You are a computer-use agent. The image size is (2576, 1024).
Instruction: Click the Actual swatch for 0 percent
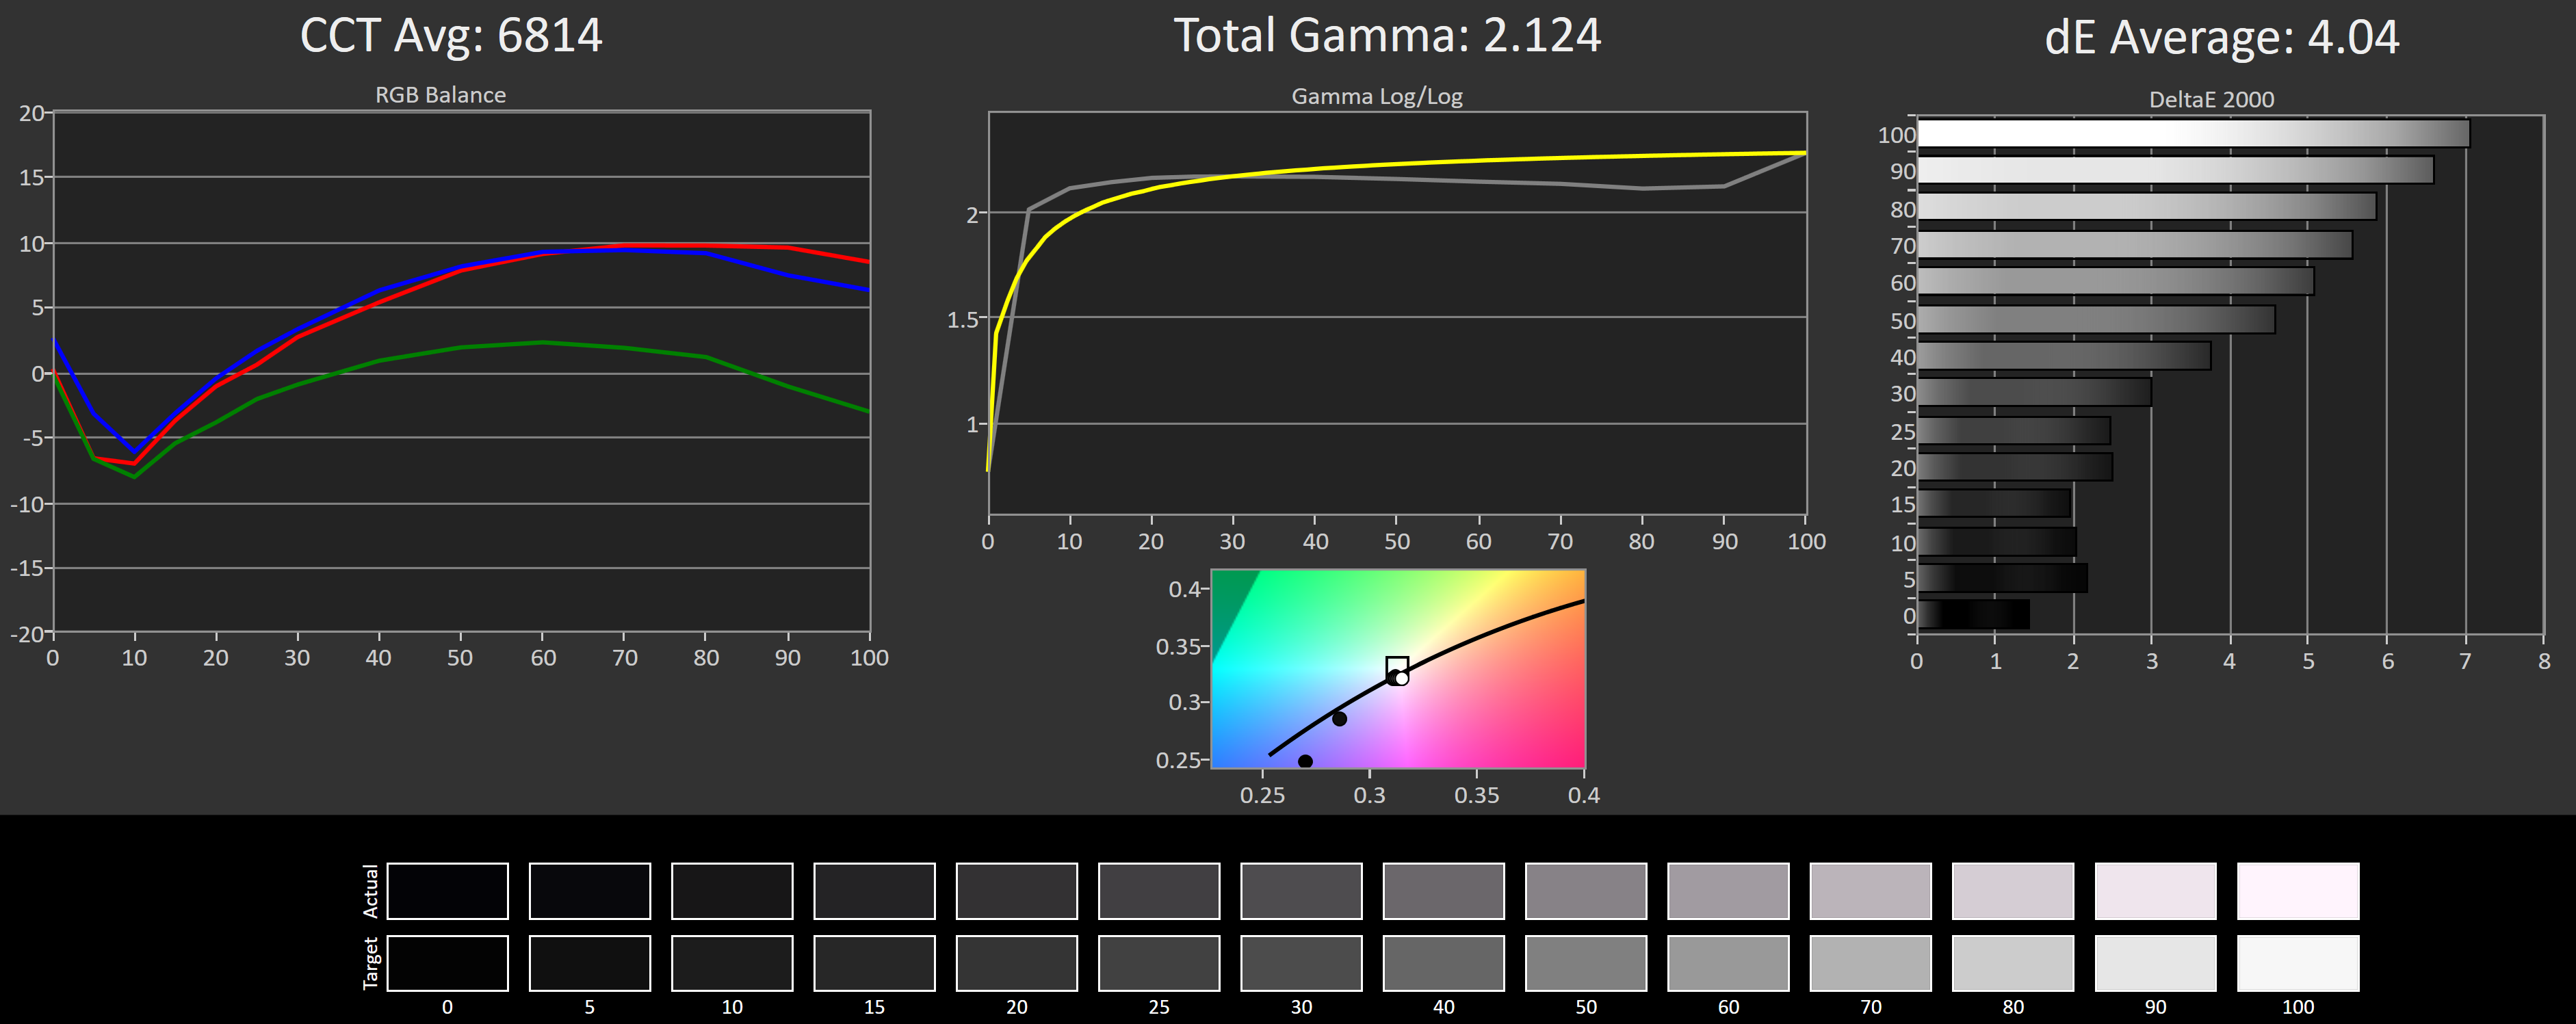point(447,890)
